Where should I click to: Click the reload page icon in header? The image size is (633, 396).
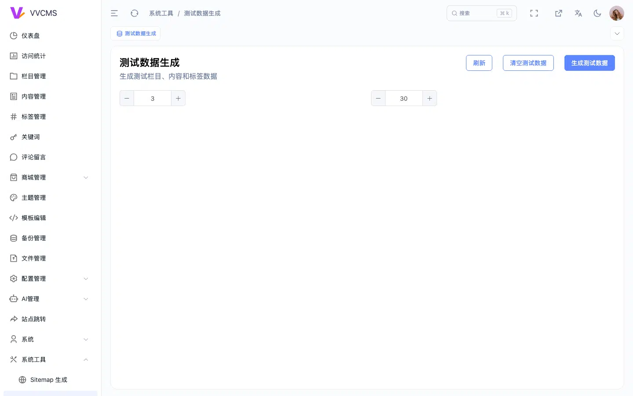[135, 13]
